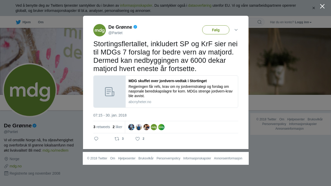Image resolution: width=331 pixels, height=186 pixels.
Task: Click the blue verified badge beside De Grønne in the tweet
Action: coord(135,27)
